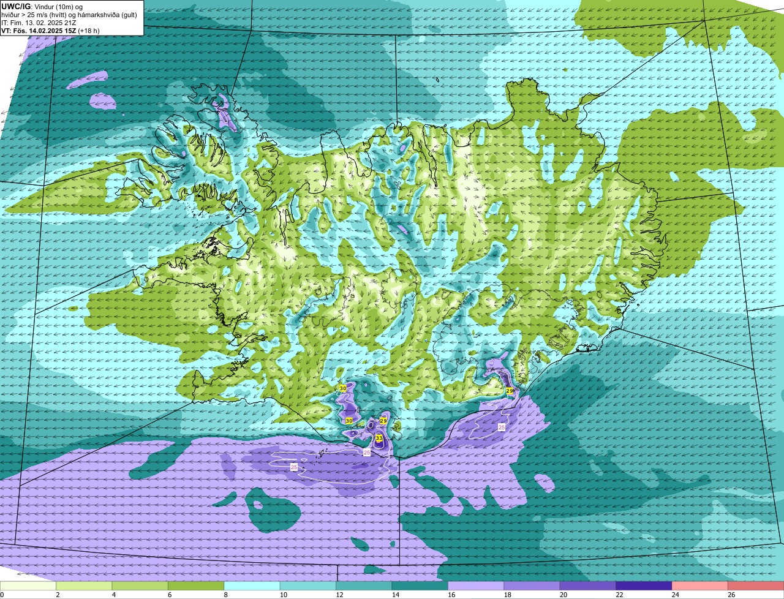Click the above-26 m/s salmon red legend swatch
Image resolution: width=784 pixels, height=599 pixels.
point(756,586)
